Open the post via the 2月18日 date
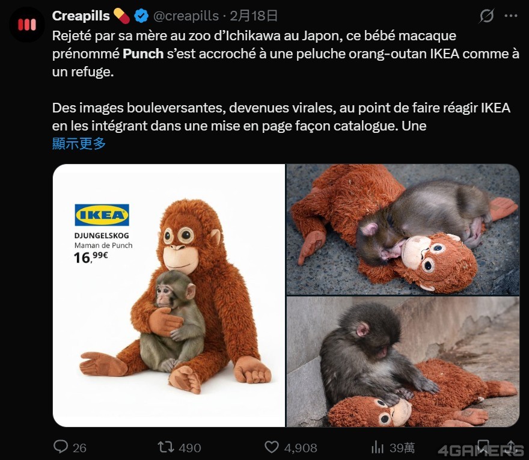The image size is (529, 460). [254, 16]
